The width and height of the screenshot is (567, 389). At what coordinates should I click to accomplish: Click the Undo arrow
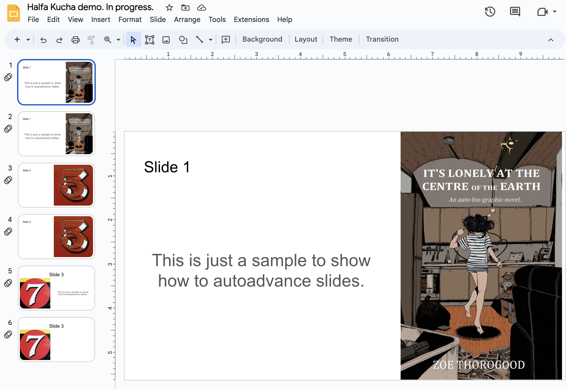pos(43,40)
